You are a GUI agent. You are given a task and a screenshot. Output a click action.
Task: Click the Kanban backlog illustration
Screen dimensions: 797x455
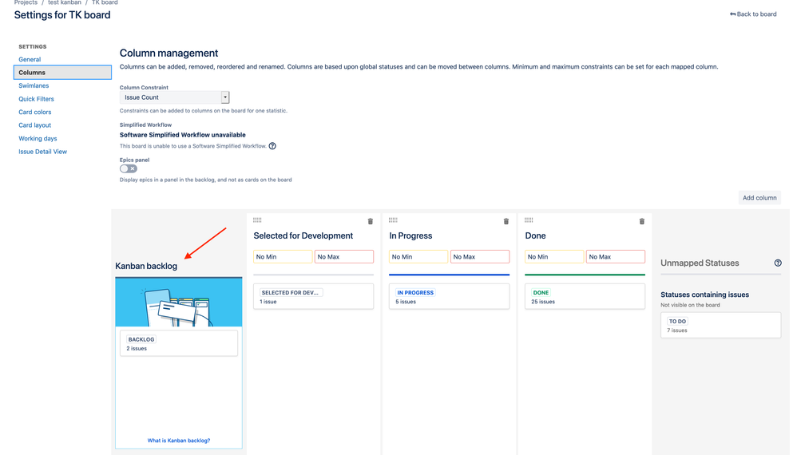tap(178, 303)
